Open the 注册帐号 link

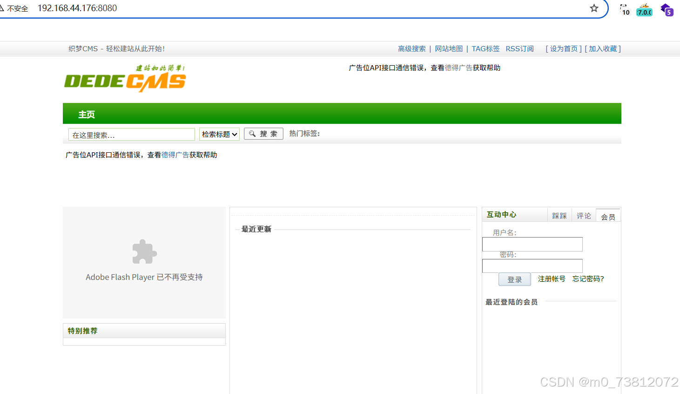(552, 279)
